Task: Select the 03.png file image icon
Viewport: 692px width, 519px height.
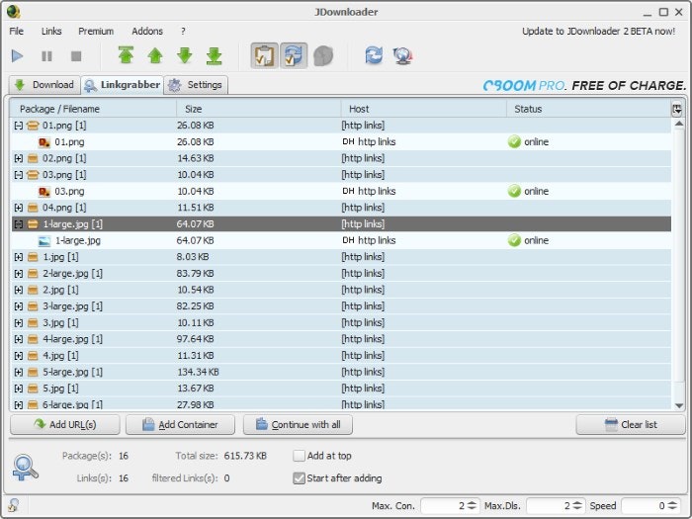Action: (44, 192)
